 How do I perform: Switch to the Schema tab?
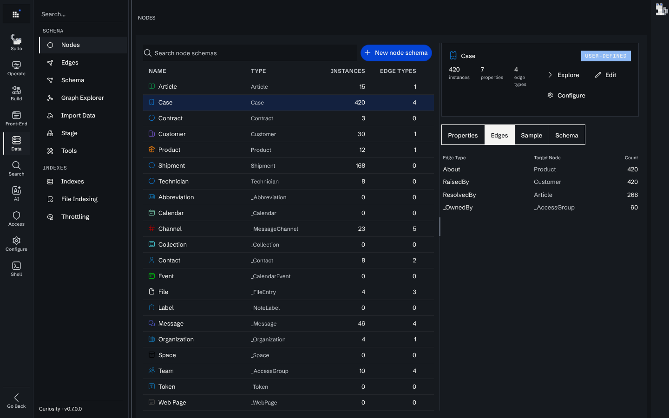[x=567, y=135]
